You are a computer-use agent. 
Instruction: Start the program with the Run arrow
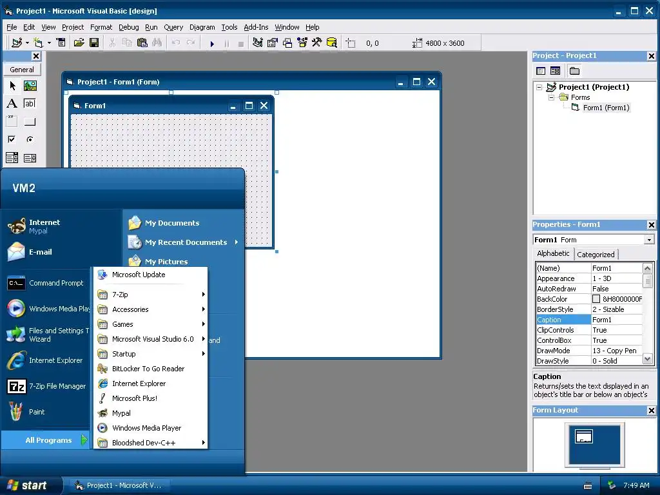coord(212,43)
